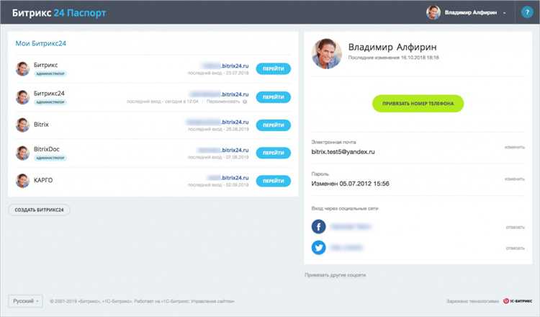The width and height of the screenshot is (540, 317).
Task: Click the 1C-Bitrix logo in footer
Action: coord(518,301)
